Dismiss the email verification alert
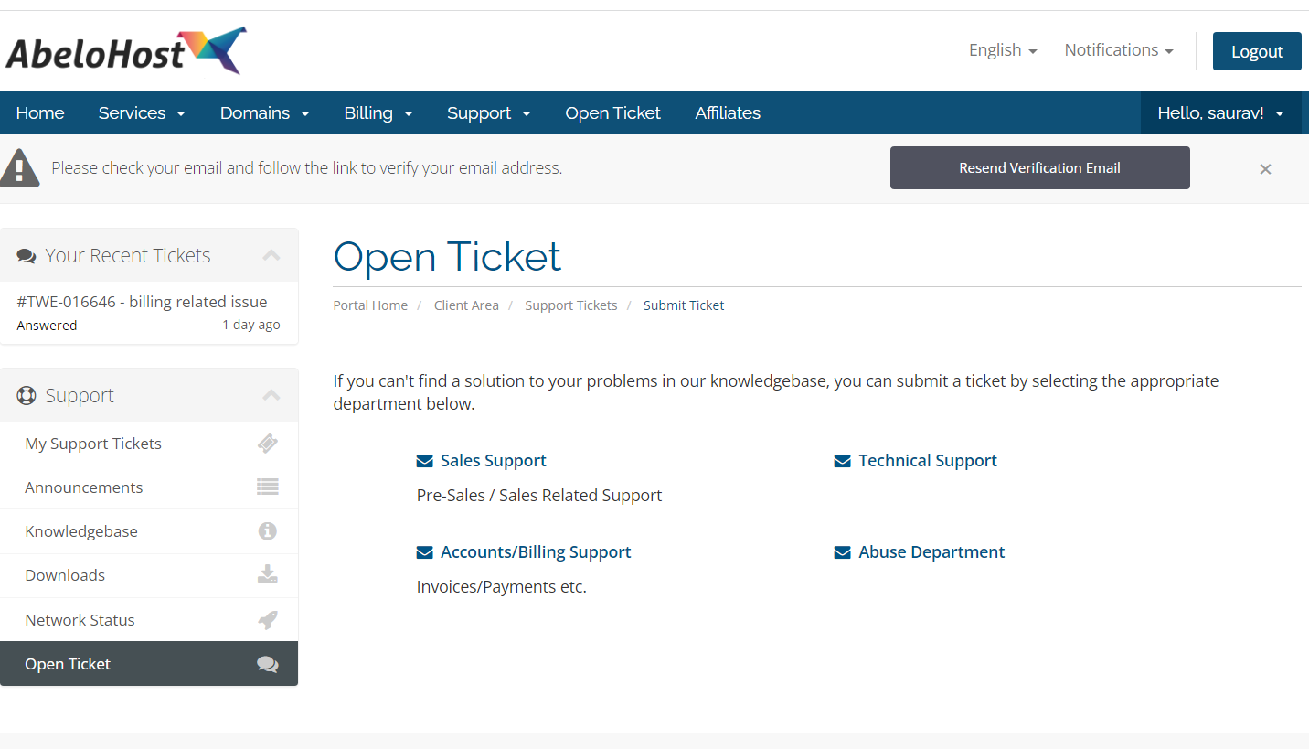 click(x=1265, y=168)
